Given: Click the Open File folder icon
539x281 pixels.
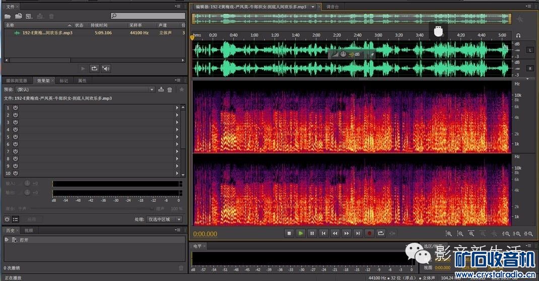Looking at the screenshot, I should coord(8,16).
